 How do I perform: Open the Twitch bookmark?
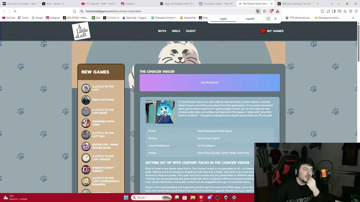(23, 18)
